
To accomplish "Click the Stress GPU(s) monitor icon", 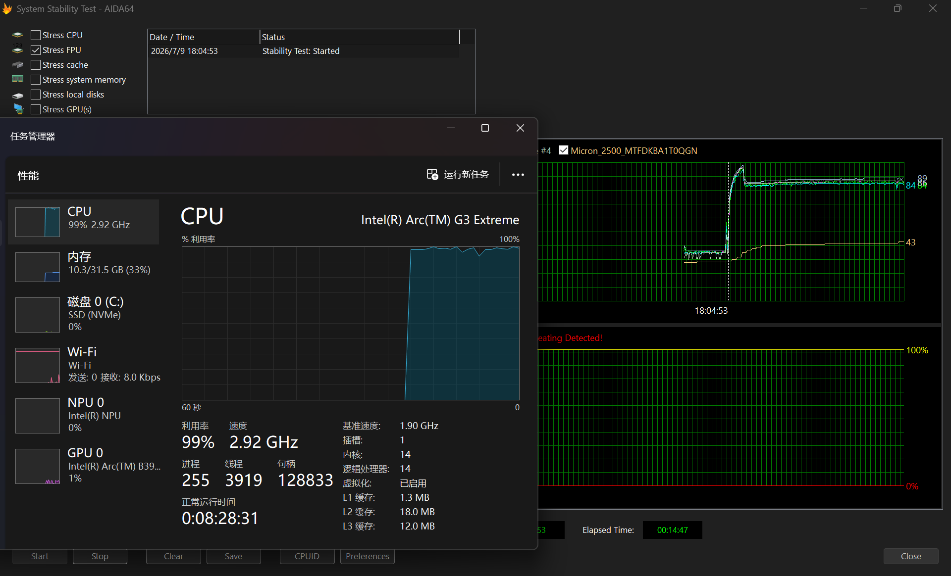I will click(18, 109).
